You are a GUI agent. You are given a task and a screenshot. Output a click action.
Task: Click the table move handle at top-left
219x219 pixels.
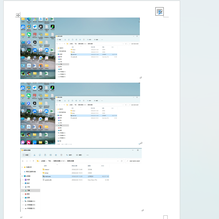pyautogui.click(x=18, y=15)
